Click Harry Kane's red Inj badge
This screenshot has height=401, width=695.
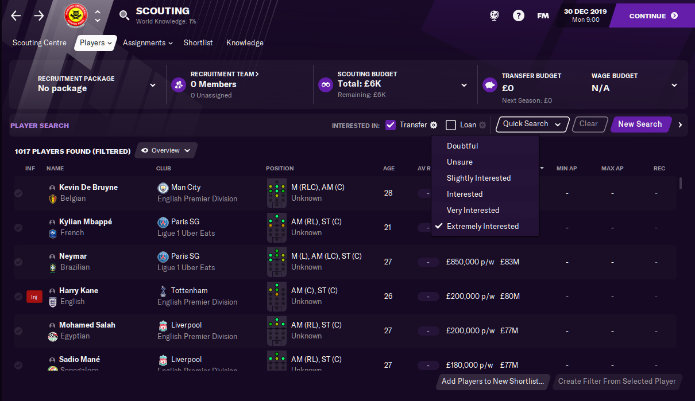pyautogui.click(x=34, y=297)
